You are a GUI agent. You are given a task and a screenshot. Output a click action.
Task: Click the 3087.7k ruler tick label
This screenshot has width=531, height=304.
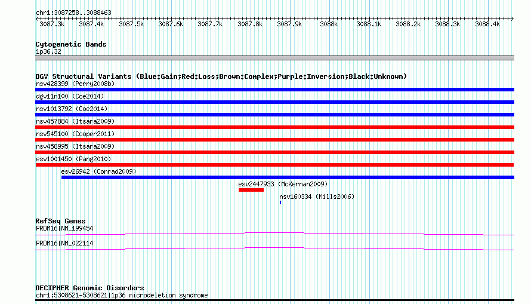[210, 24]
